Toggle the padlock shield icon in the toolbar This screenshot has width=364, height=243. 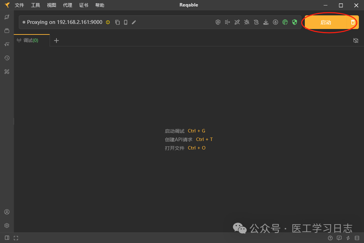[218, 22]
